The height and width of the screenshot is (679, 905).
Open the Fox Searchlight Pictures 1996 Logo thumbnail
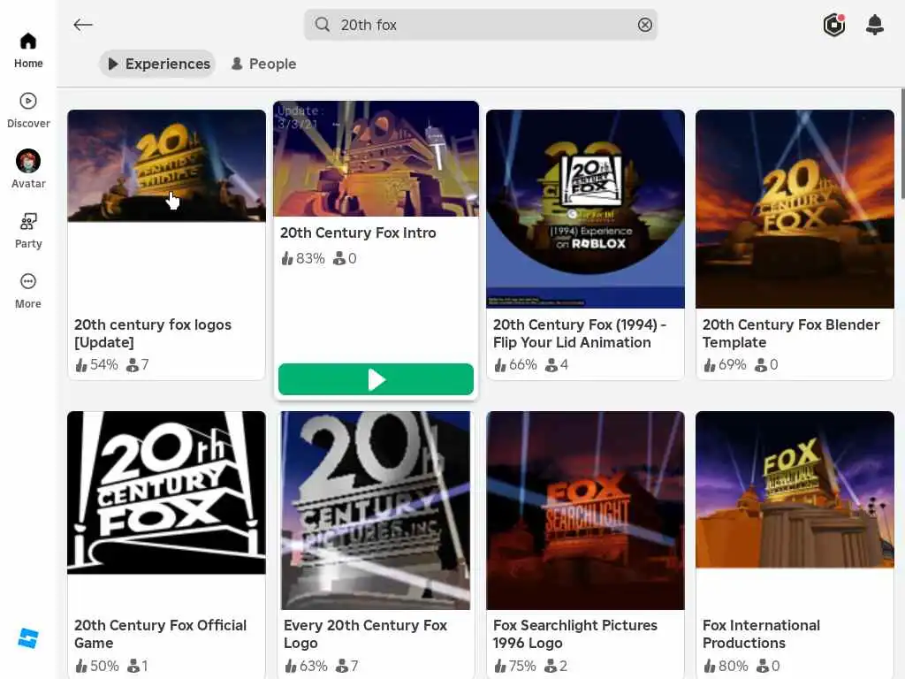point(585,510)
